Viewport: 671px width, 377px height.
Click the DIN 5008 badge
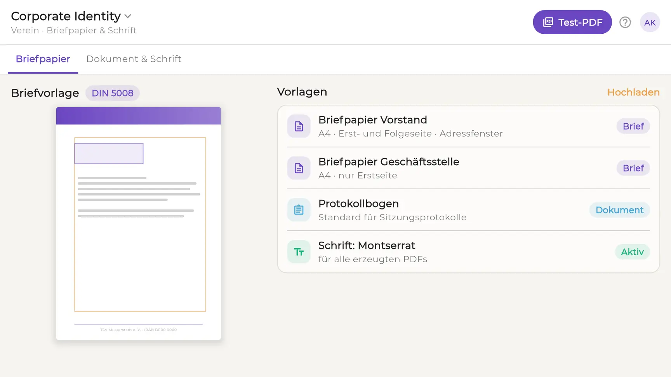112,93
